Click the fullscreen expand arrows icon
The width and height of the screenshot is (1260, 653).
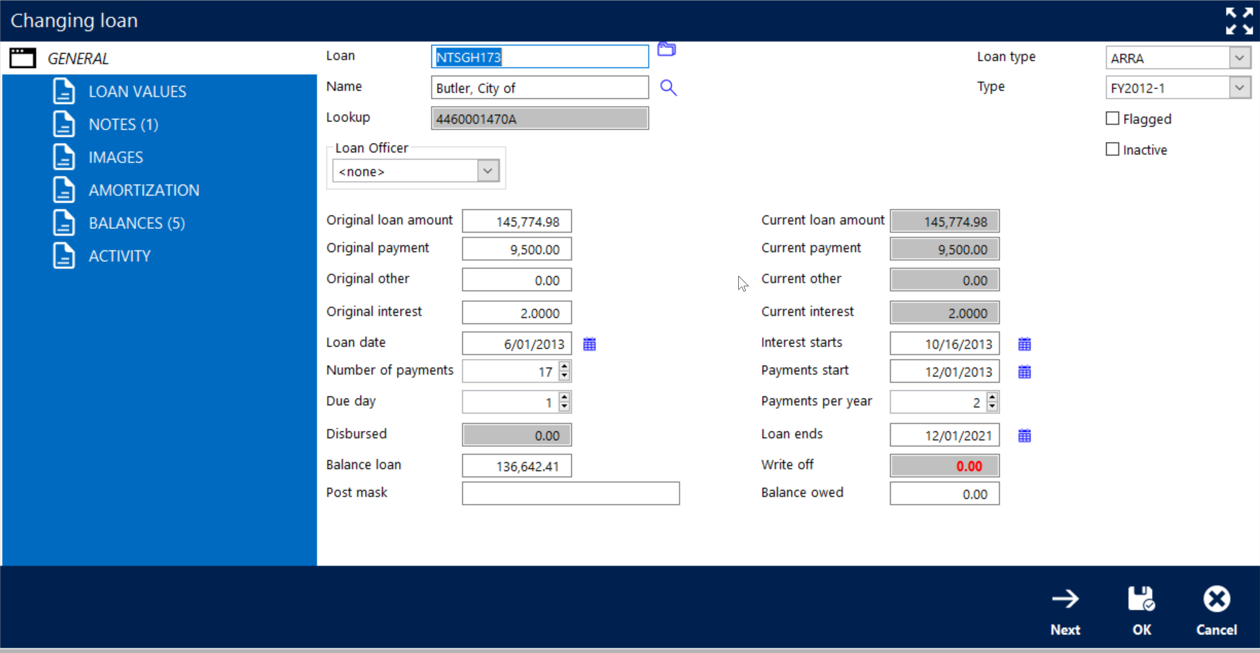click(x=1239, y=21)
